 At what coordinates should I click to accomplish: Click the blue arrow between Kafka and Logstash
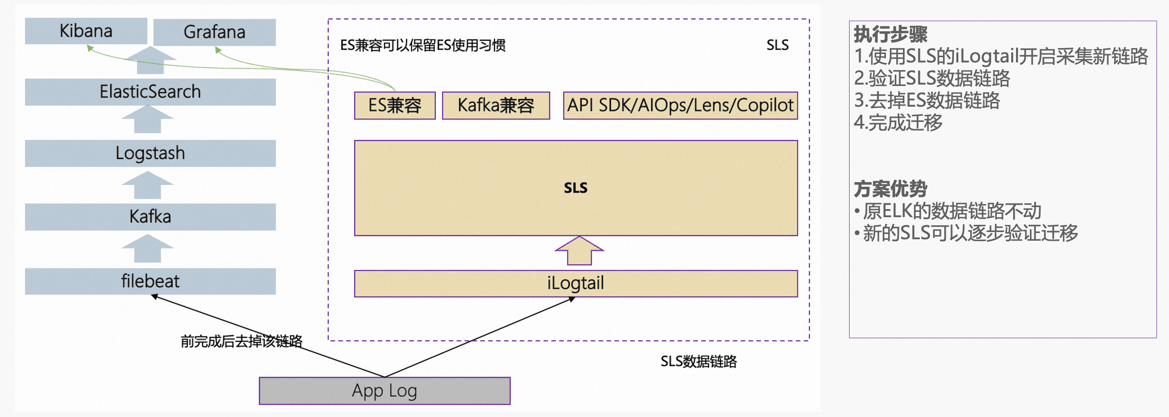click(x=147, y=185)
